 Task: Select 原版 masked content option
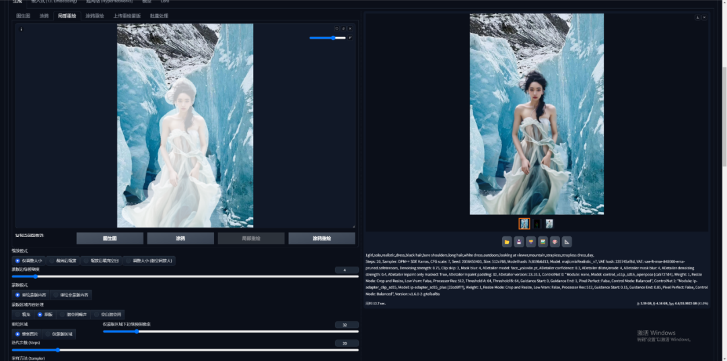click(x=46, y=315)
